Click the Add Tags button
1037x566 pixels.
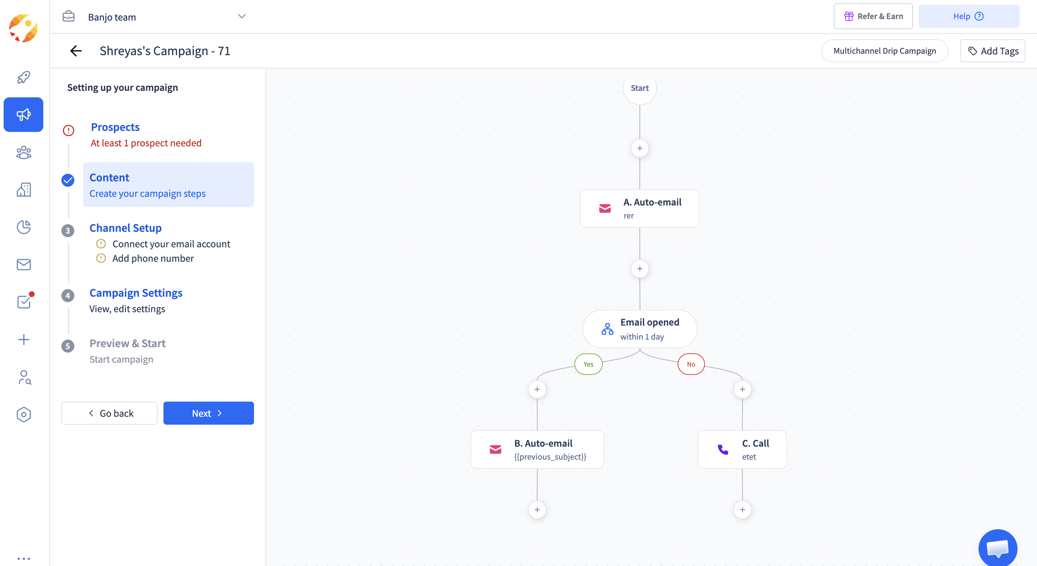click(x=992, y=51)
